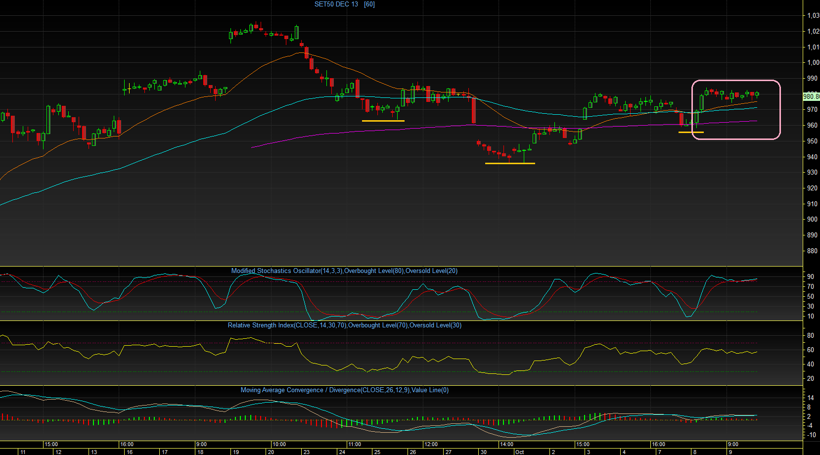Click the 960 price axis label
The height and width of the screenshot is (455, 820).
point(813,125)
